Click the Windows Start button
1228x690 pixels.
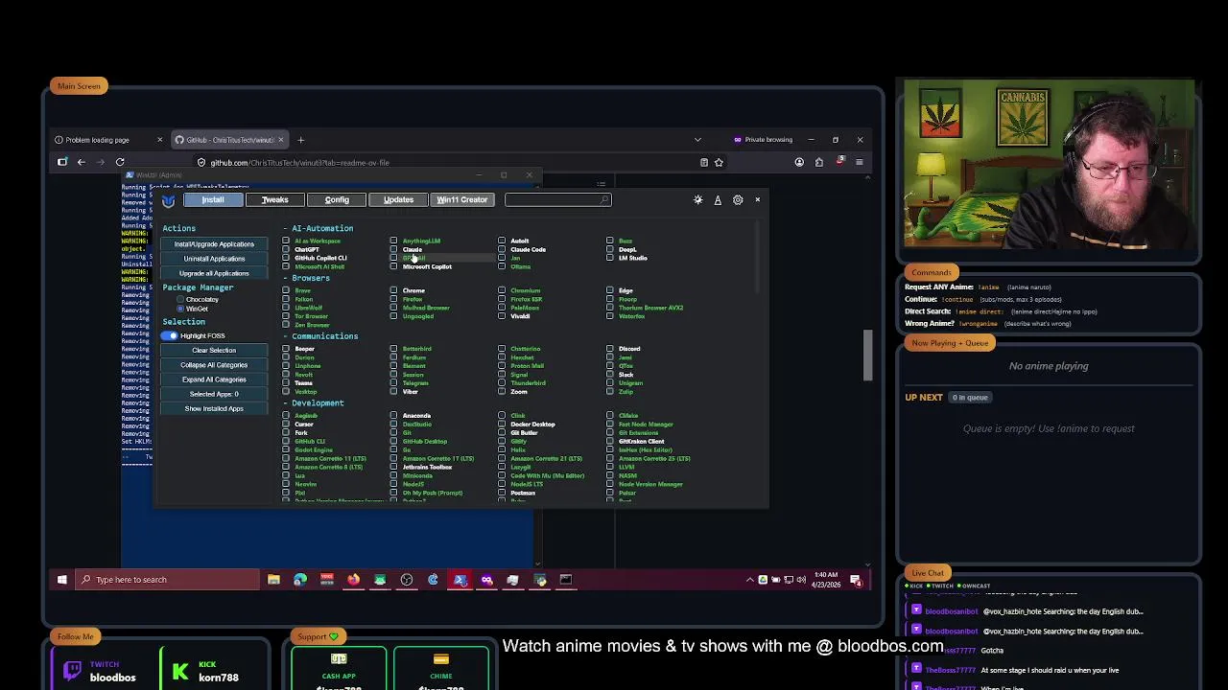click(62, 579)
